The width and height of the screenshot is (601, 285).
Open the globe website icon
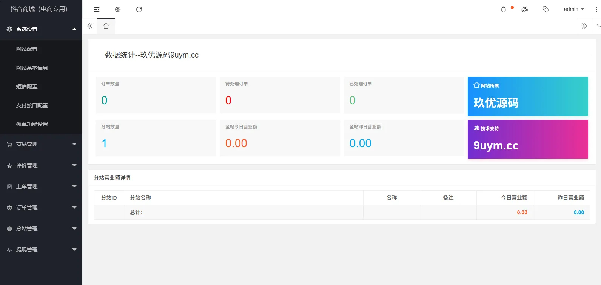coord(118,9)
